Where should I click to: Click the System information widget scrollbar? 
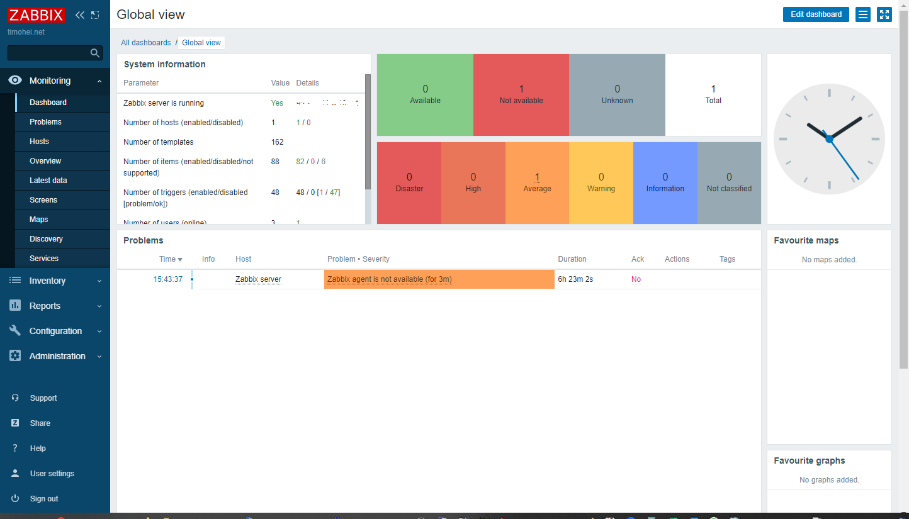[368, 131]
